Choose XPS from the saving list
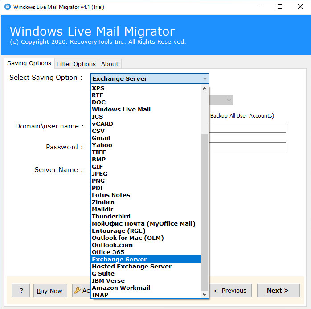311x309 pixels. click(x=146, y=88)
